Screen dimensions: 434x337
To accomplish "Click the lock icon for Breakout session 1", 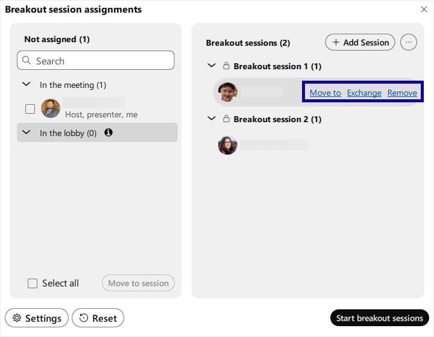I will [226, 66].
